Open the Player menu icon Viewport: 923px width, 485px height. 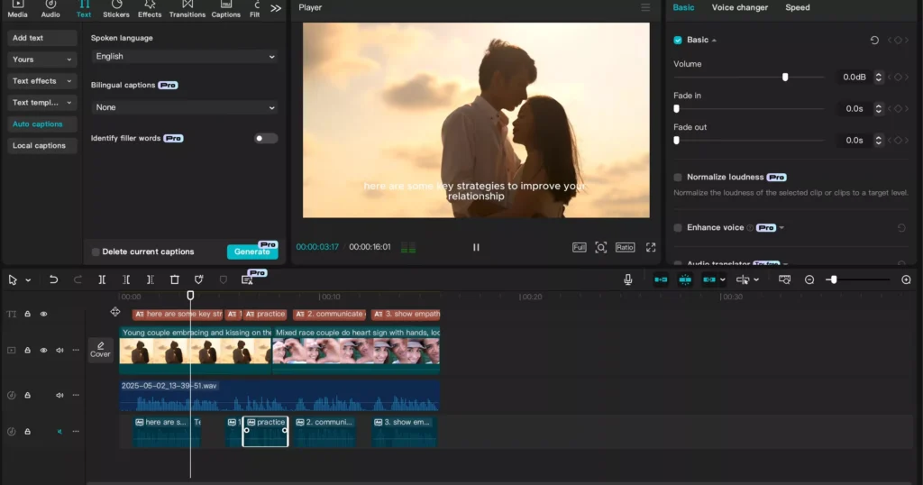click(x=645, y=7)
